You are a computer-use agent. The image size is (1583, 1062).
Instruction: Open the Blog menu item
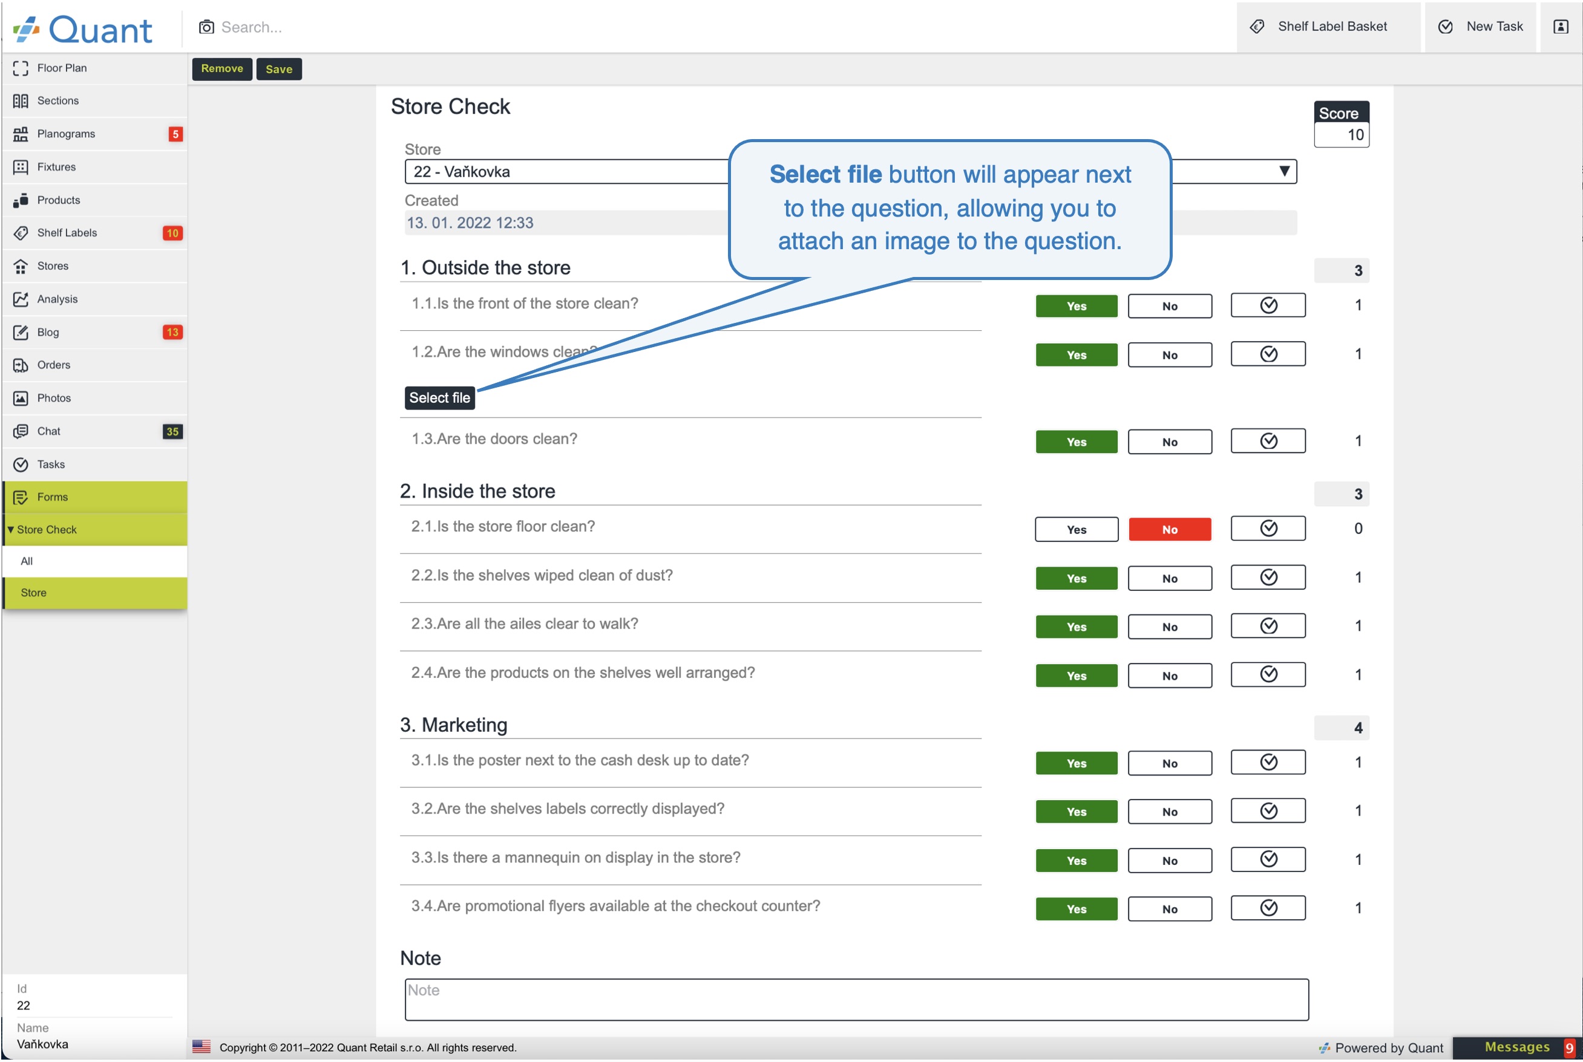coord(95,333)
